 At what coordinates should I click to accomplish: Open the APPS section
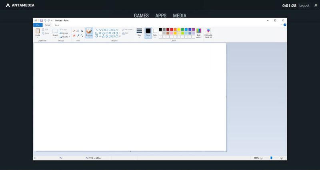pyautogui.click(x=161, y=16)
